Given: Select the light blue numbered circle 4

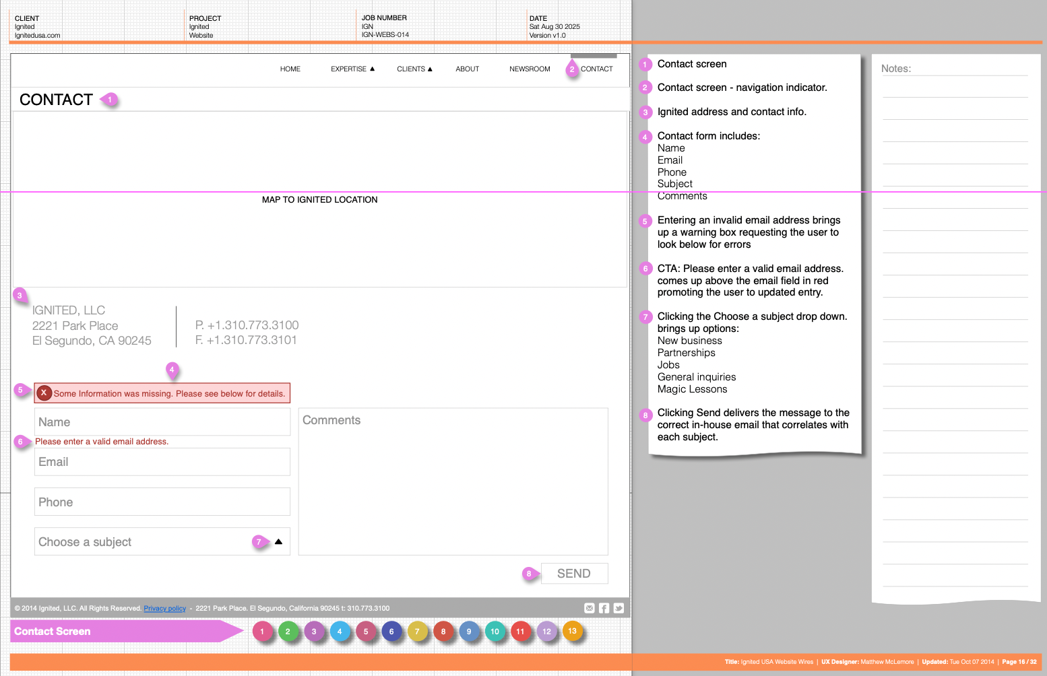Looking at the screenshot, I should click(x=340, y=632).
